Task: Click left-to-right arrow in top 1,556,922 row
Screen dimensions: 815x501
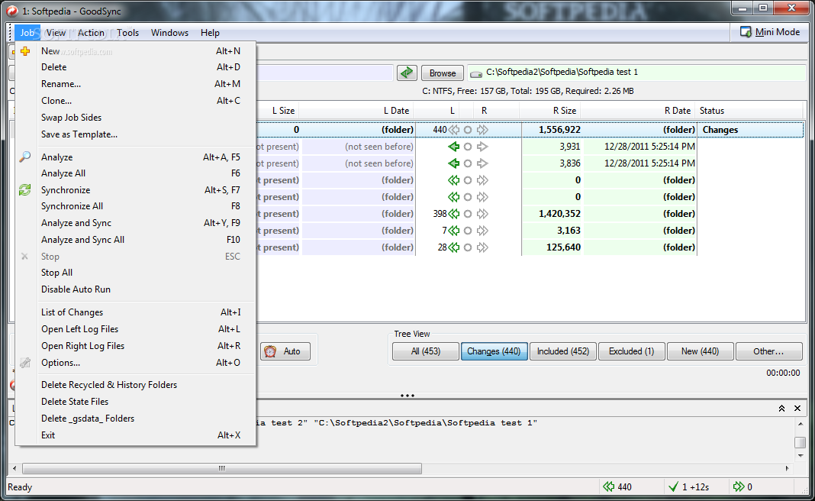Action: (x=482, y=130)
